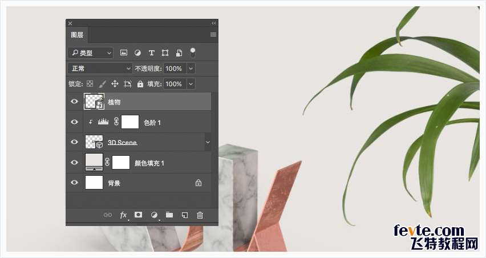Click the 填充 label

[154, 84]
